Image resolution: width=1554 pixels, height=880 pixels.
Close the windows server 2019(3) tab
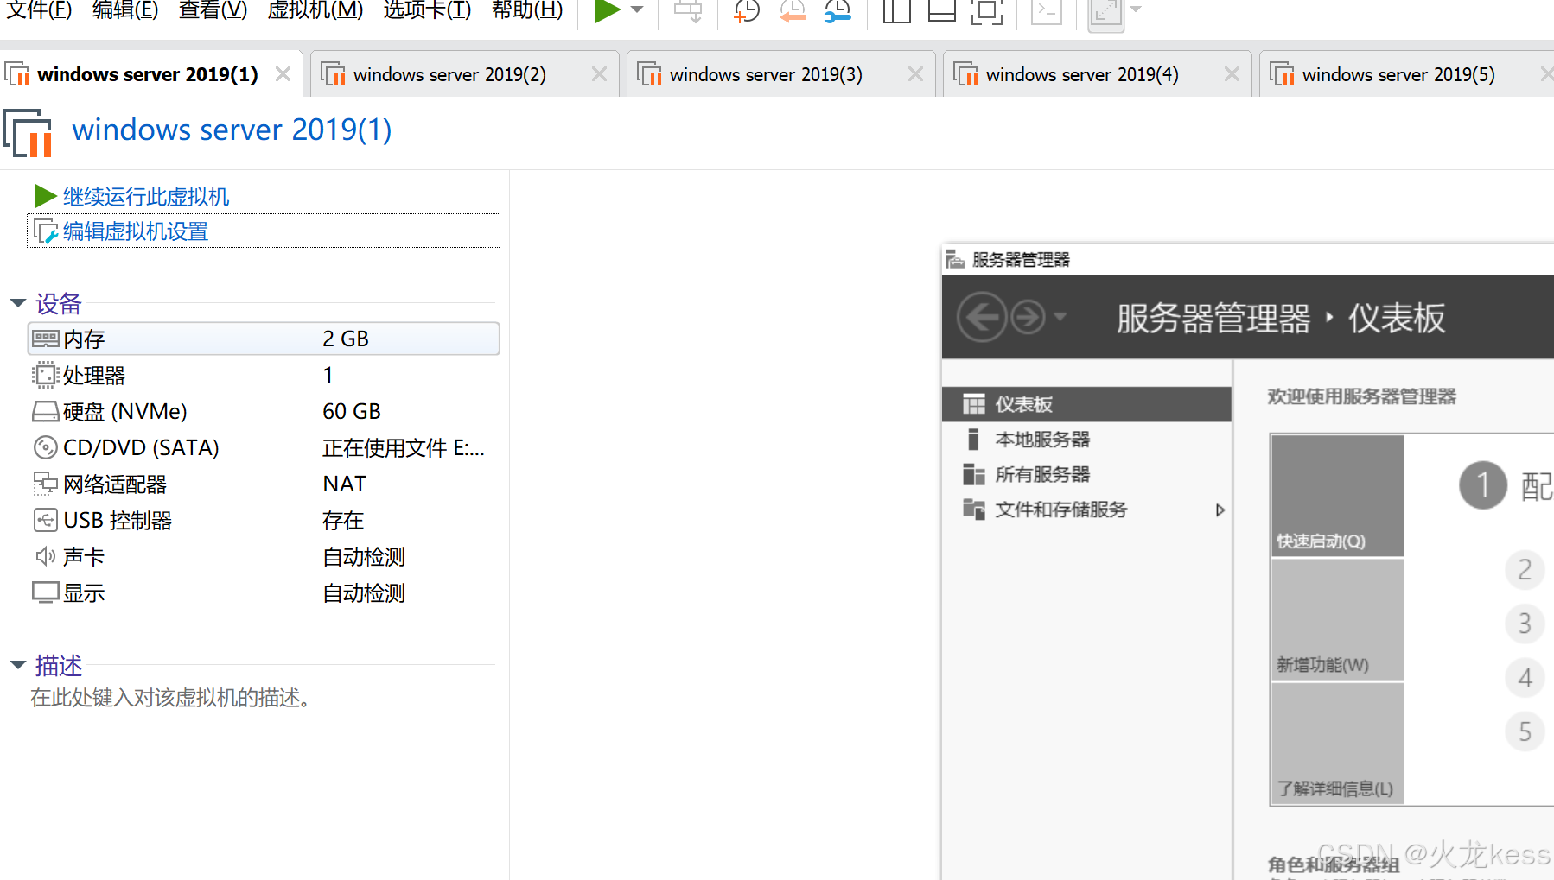click(915, 74)
